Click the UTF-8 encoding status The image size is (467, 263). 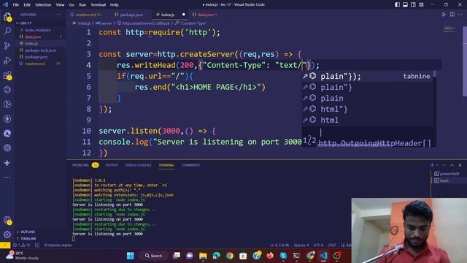coord(318,245)
